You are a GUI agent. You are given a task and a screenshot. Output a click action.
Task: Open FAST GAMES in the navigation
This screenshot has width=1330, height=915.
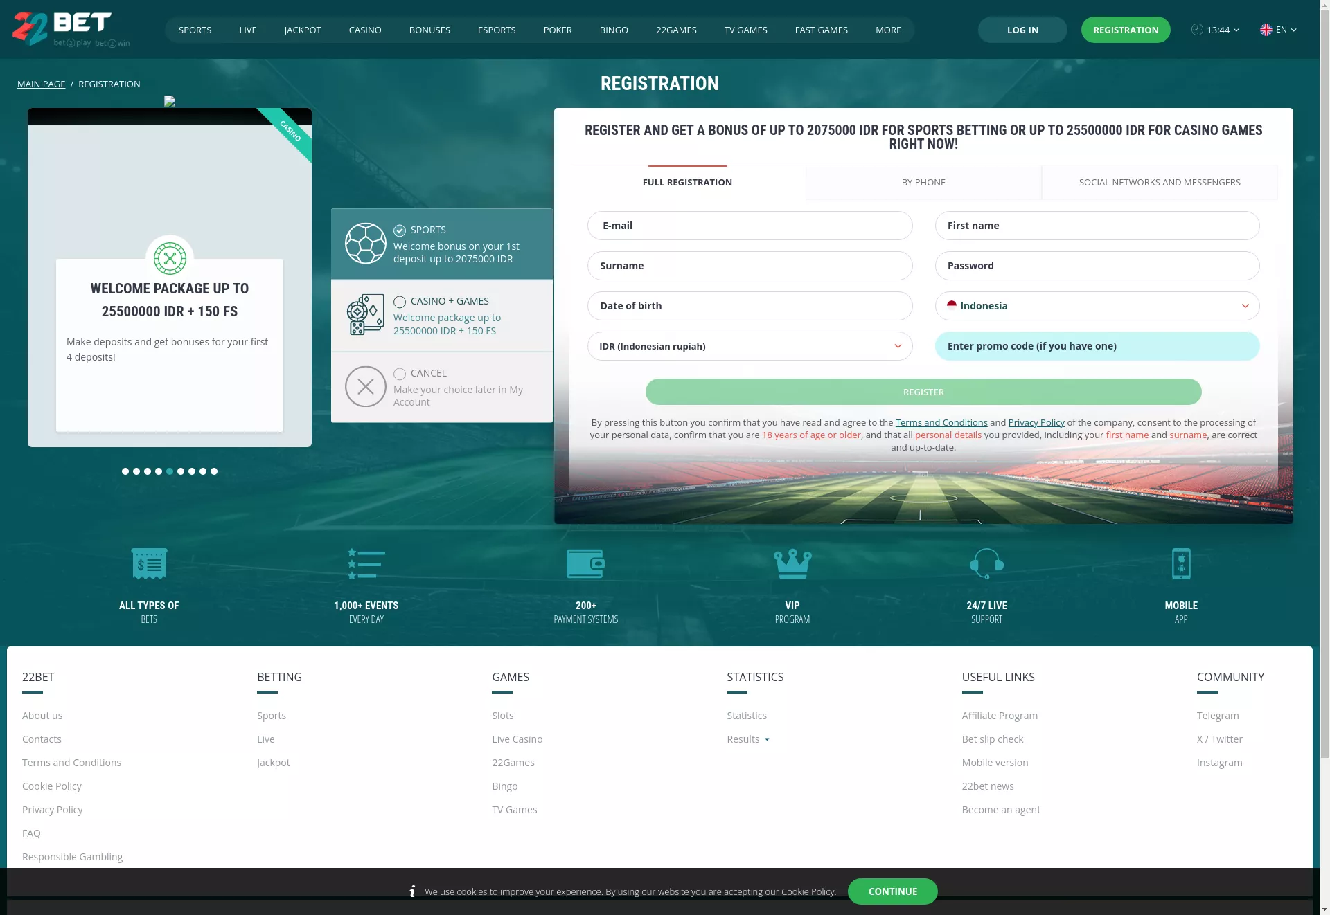(x=822, y=30)
